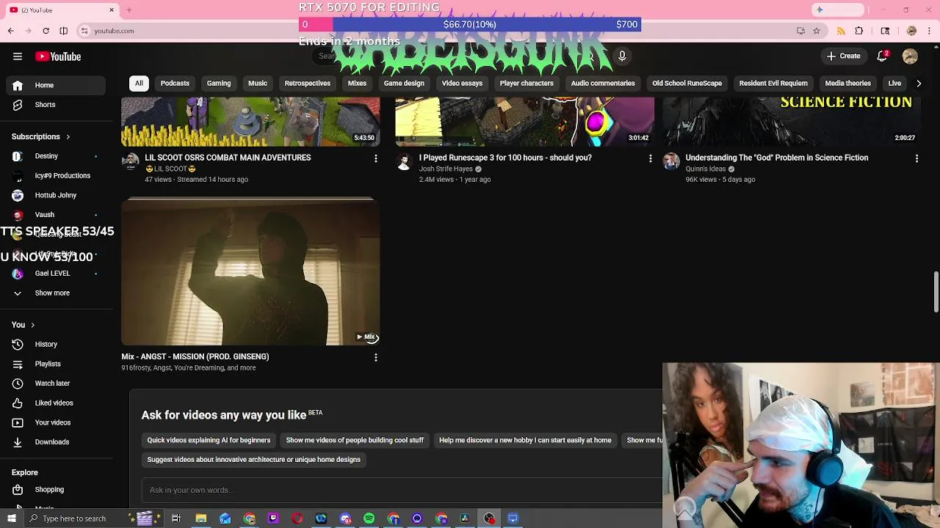The height and width of the screenshot is (528, 940).
Task: Select the Video essays filter chip
Action: click(462, 84)
